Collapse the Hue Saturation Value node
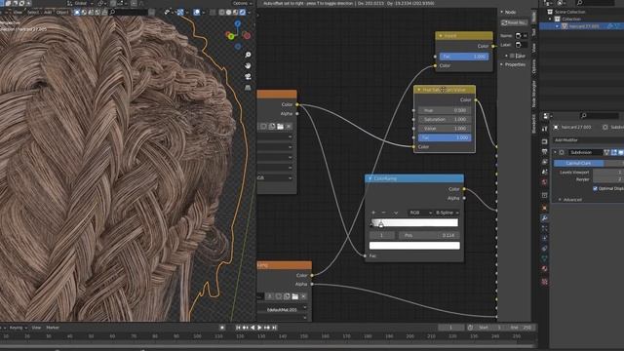624x351 pixels. (x=418, y=90)
